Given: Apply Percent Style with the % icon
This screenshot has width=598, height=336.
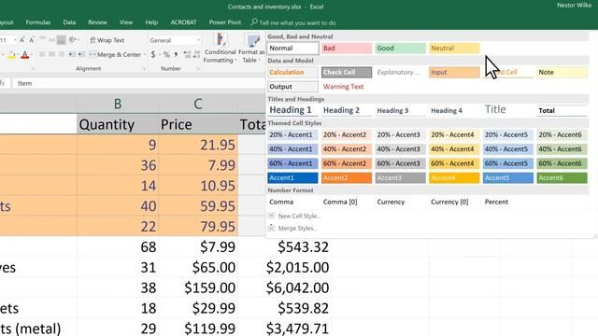Looking at the screenshot, I should pos(166,54).
